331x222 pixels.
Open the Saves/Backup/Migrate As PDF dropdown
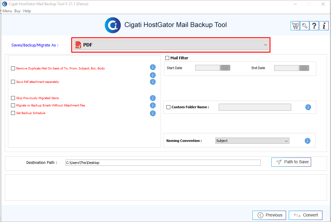click(171, 45)
